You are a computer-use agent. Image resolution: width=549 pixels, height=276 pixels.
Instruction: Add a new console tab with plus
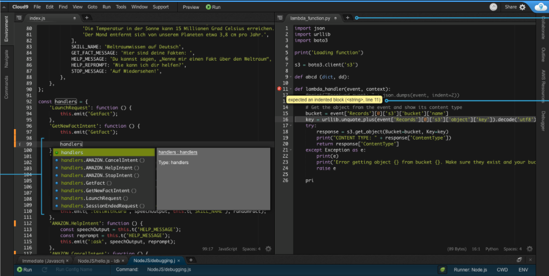[x=191, y=260]
